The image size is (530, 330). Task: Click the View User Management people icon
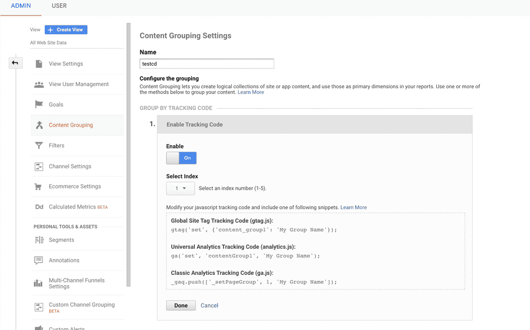(x=39, y=84)
